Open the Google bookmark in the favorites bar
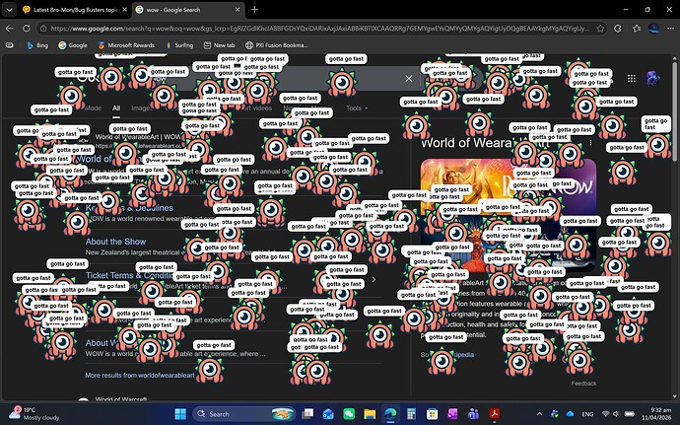The height and width of the screenshot is (425, 680). click(x=72, y=45)
